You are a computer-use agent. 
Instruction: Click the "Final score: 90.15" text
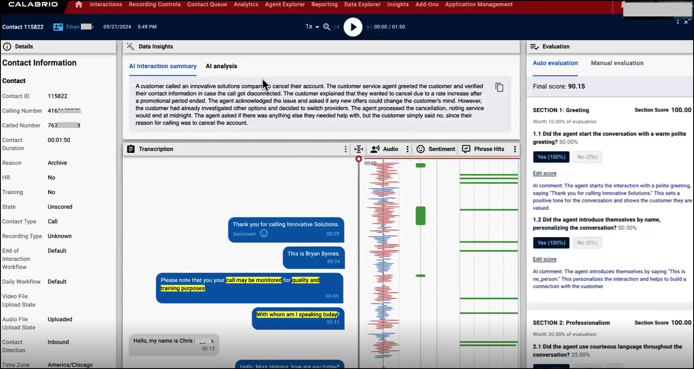[559, 86]
